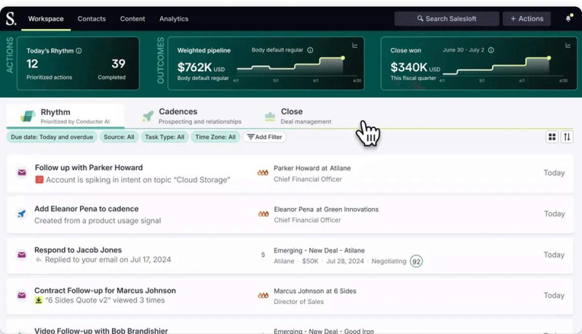Click the $762K weighted pipeline value

point(194,67)
